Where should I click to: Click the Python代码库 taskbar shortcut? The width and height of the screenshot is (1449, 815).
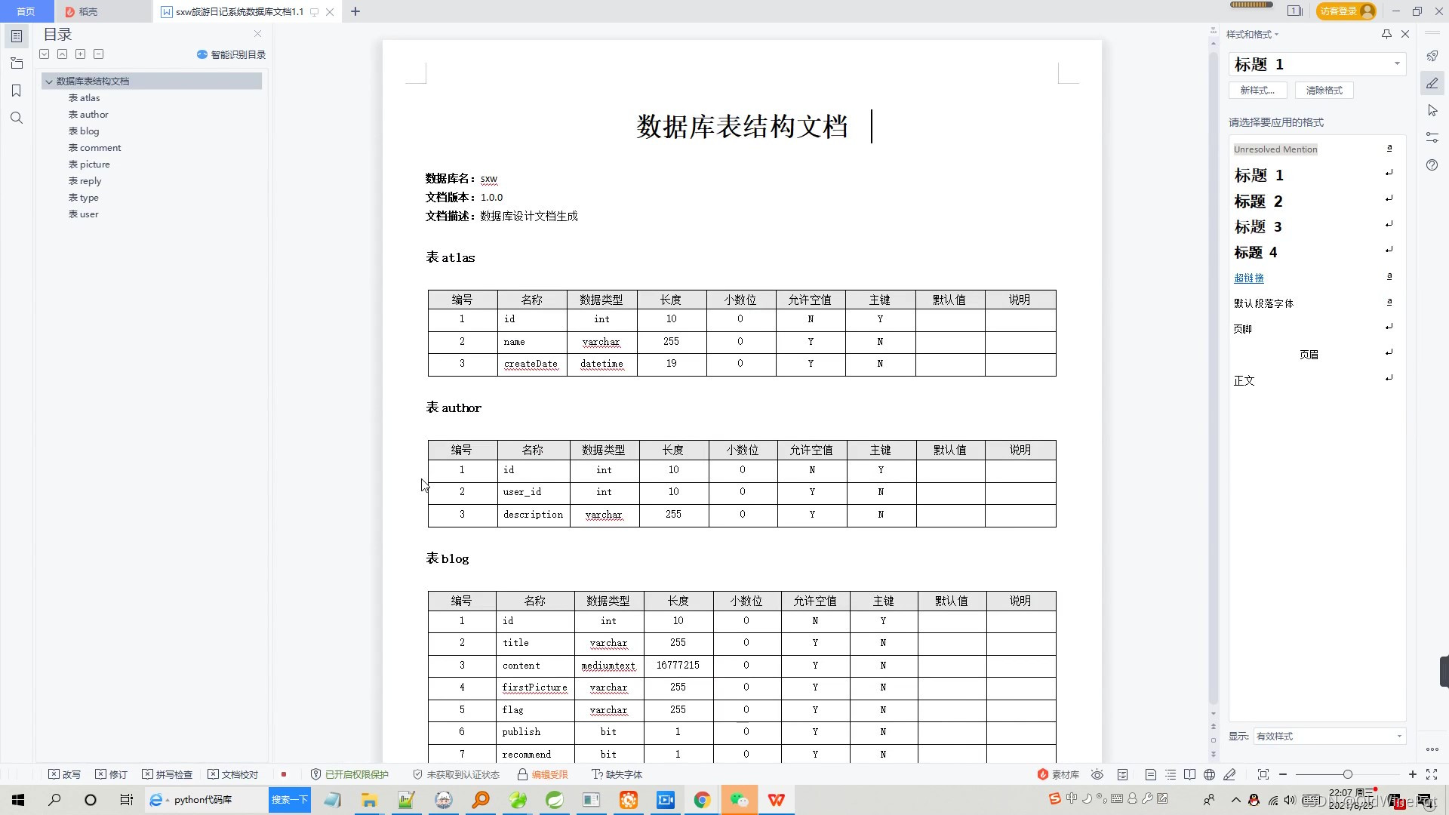202,799
